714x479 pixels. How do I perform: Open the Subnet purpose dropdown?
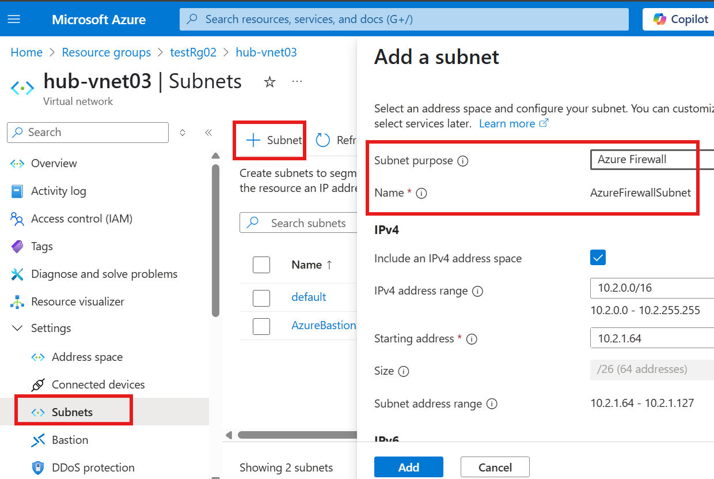652,160
